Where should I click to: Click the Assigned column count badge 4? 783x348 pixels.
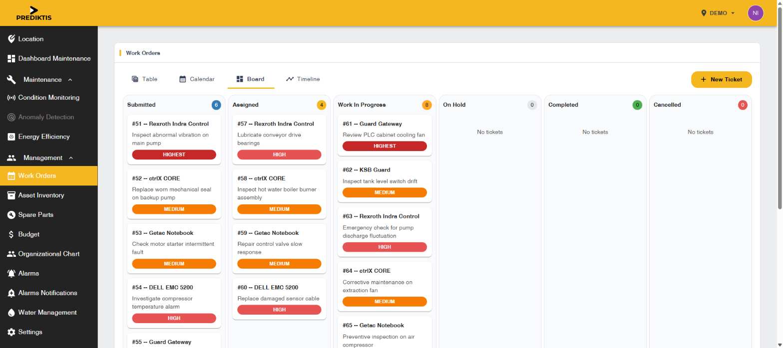321,105
